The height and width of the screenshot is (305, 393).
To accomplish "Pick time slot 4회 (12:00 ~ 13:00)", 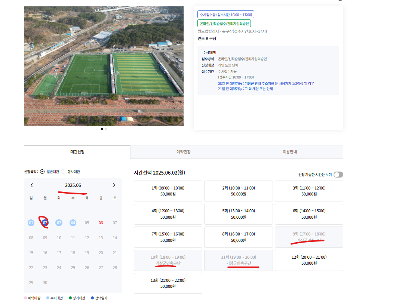I will pyautogui.click(x=168, y=214).
